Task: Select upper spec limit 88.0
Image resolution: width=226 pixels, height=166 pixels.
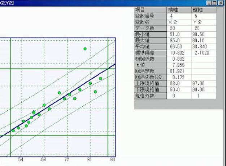Action: [179, 83]
